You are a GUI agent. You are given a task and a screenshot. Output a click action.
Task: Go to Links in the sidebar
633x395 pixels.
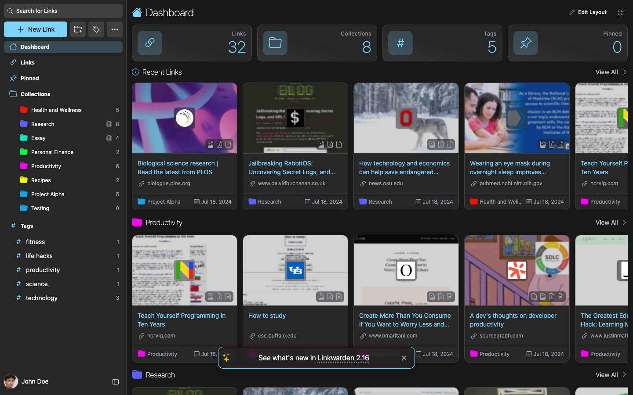coord(63,63)
